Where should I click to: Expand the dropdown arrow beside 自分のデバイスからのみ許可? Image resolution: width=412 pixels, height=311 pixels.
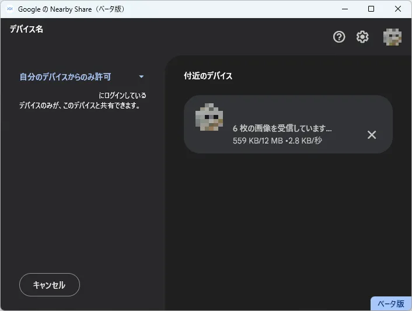pyautogui.click(x=141, y=76)
